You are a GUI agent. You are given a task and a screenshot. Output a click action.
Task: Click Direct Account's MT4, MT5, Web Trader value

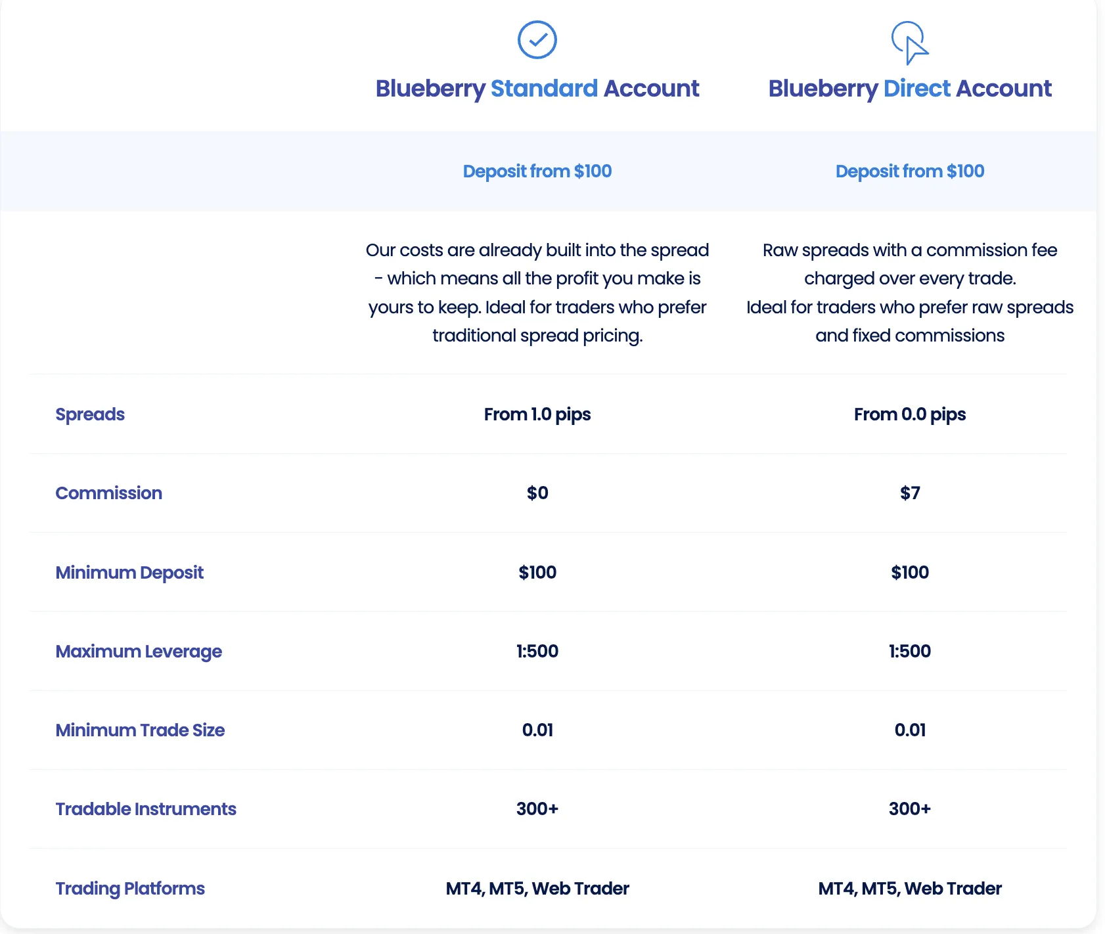910,889
